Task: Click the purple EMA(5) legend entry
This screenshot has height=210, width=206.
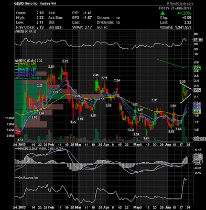Action: [x=25, y=75]
